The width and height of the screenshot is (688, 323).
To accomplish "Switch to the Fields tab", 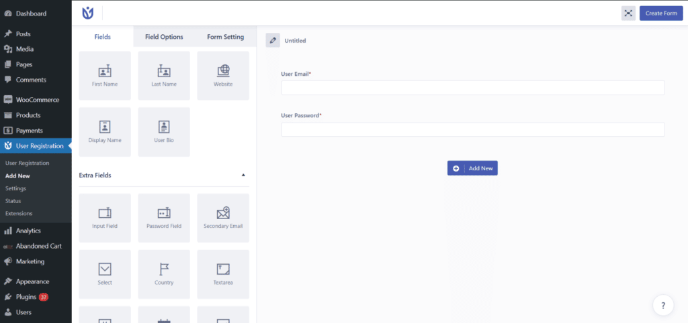I will tap(103, 37).
